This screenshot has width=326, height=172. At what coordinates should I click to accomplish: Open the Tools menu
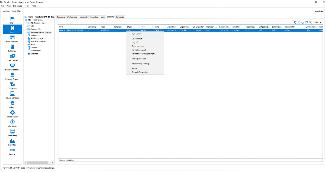click(x=27, y=6)
